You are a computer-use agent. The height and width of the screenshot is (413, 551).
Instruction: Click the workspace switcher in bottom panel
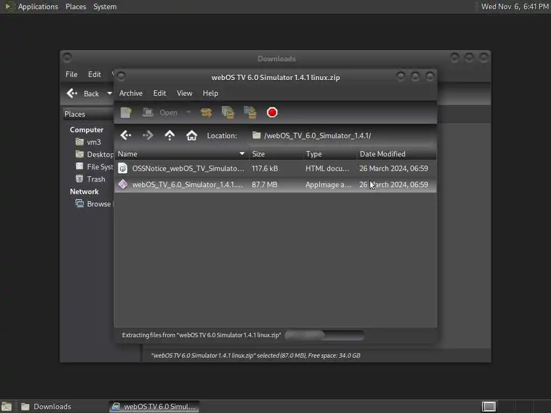click(489, 407)
